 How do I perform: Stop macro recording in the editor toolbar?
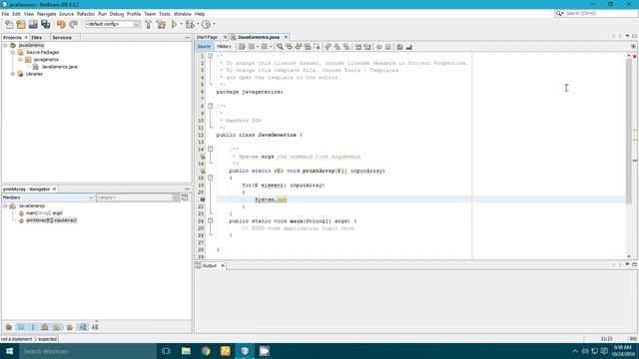[388, 47]
